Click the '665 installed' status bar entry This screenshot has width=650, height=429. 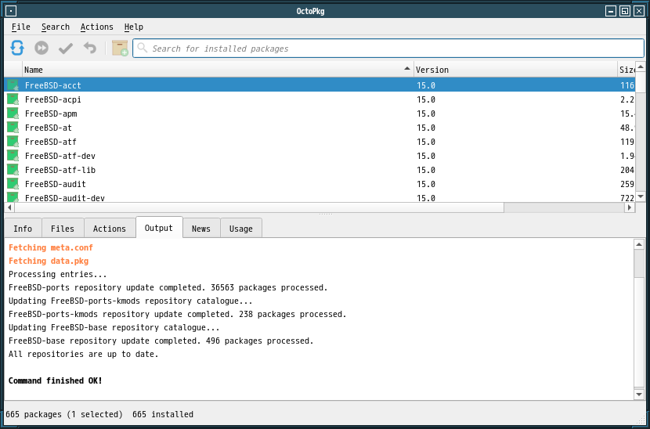(x=163, y=414)
